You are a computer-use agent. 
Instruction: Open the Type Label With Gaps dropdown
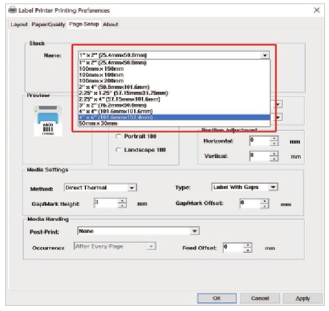tap(273, 187)
